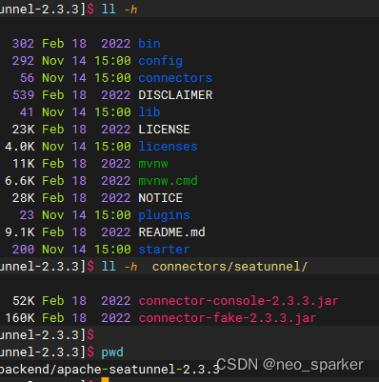
Task: Click the 'mvnw.cmd' file name
Action: coord(168,181)
